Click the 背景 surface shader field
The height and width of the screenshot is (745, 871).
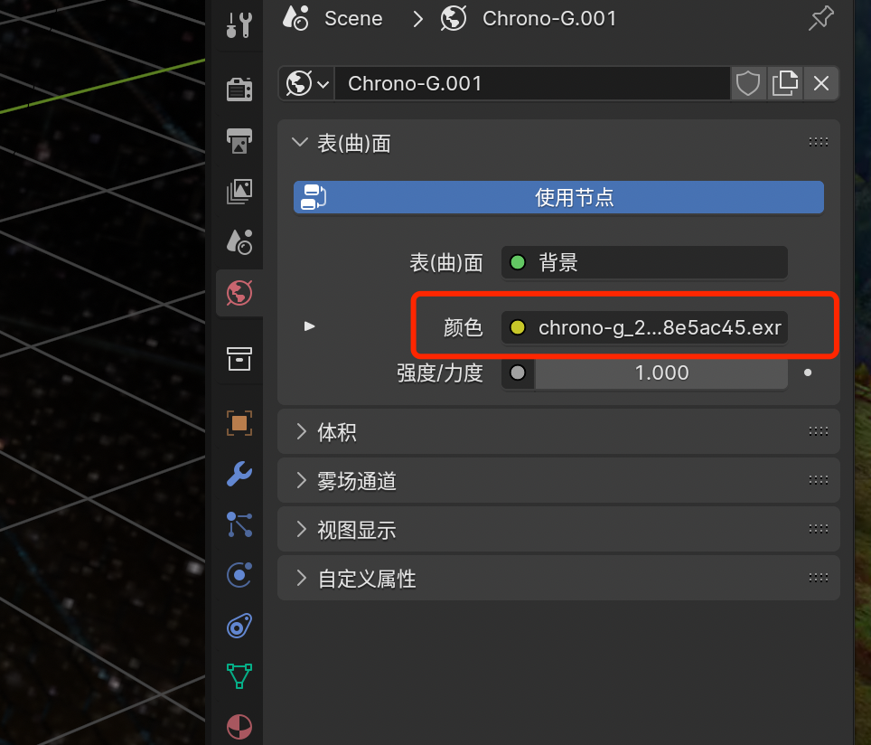644,263
